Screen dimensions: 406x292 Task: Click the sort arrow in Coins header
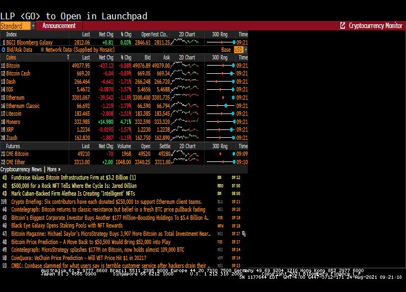click(x=68, y=57)
